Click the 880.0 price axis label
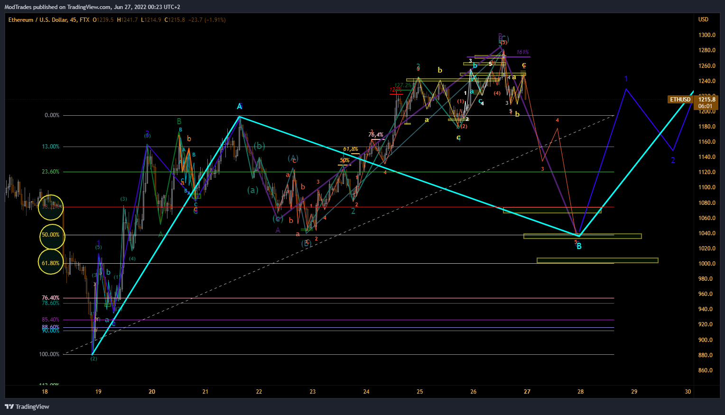 pyautogui.click(x=706, y=355)
